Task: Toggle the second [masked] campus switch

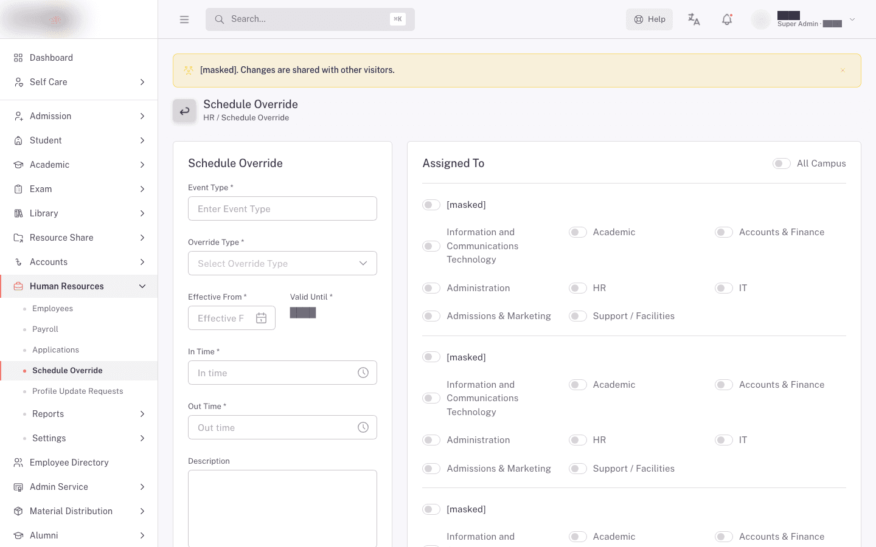Action: coord(431,357)
